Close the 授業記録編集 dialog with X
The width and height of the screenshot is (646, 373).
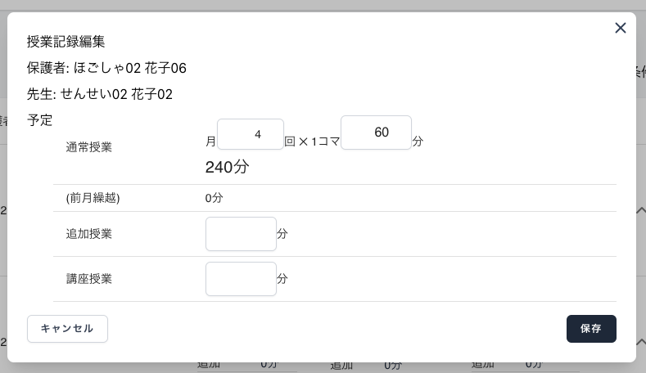(620, 29)
